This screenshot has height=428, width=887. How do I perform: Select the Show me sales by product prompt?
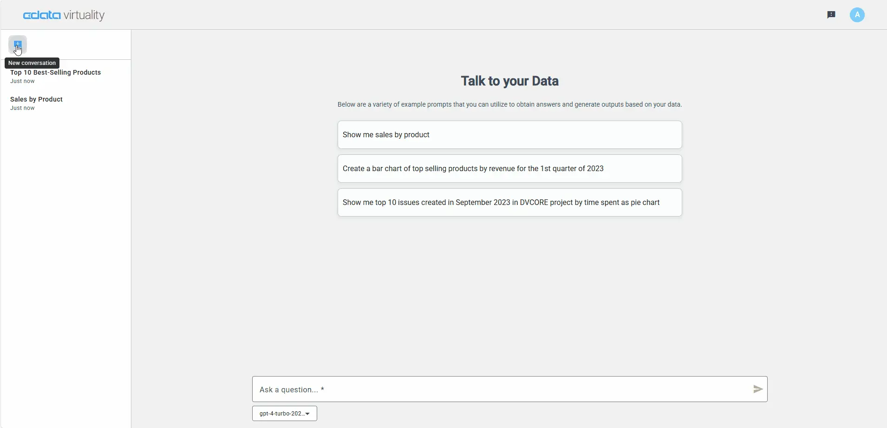[x=509, y=134]
